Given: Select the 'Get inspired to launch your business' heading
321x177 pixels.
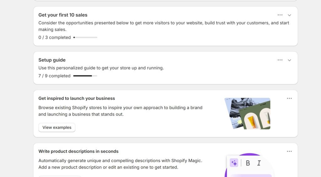Looking at the screenshot, I should (76, 98).
